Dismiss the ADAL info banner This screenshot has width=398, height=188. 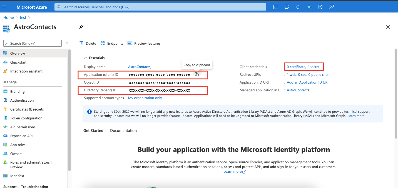tap(378, 109)
